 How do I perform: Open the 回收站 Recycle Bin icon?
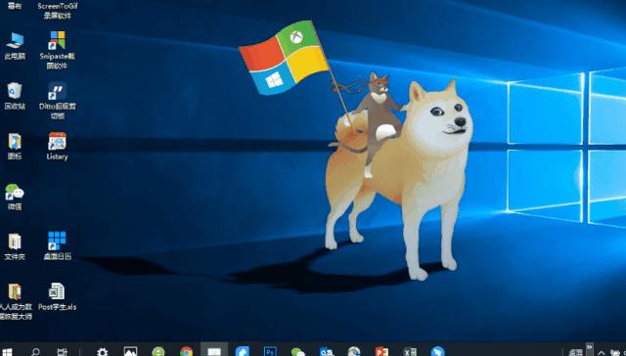point(15,96)
